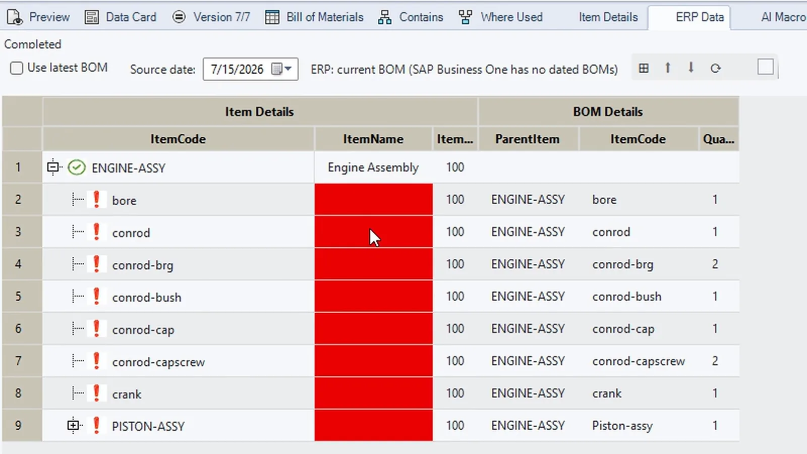This screenshot has height=454, width=807.
Task: Select the Item Details ItemCode column header
Action: coord(178,139)
